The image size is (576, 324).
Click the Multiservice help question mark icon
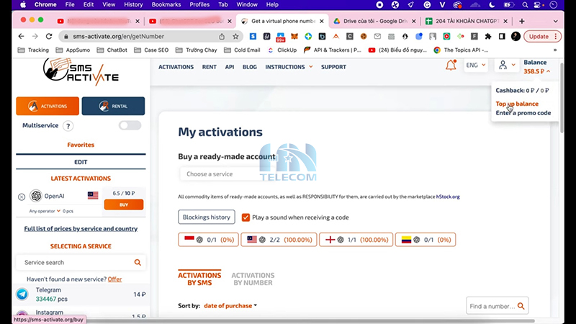68,126
